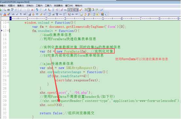Screen dimensions: 181x119
Task: Click the spell check icon
Action: click(12, 10)
